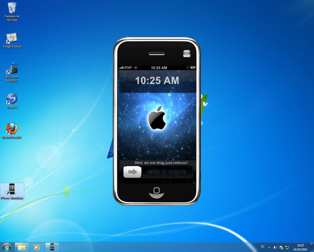Click the network connection tray icon

coord(287,247)
